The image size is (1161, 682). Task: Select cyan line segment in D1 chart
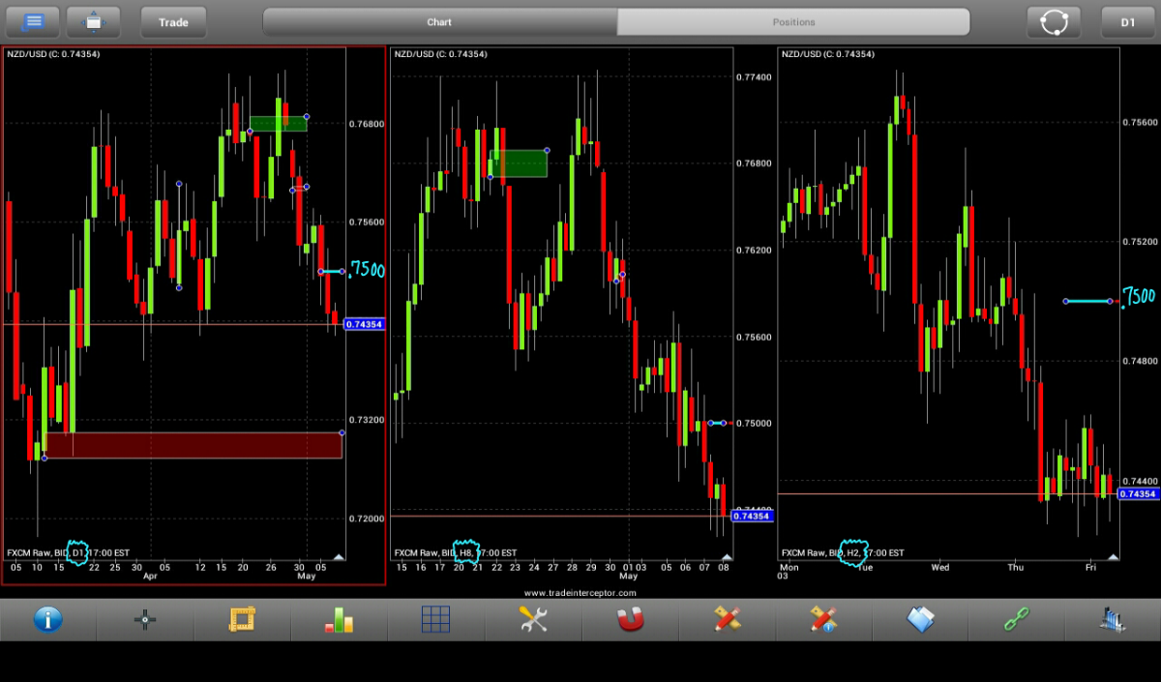(332, 272)
